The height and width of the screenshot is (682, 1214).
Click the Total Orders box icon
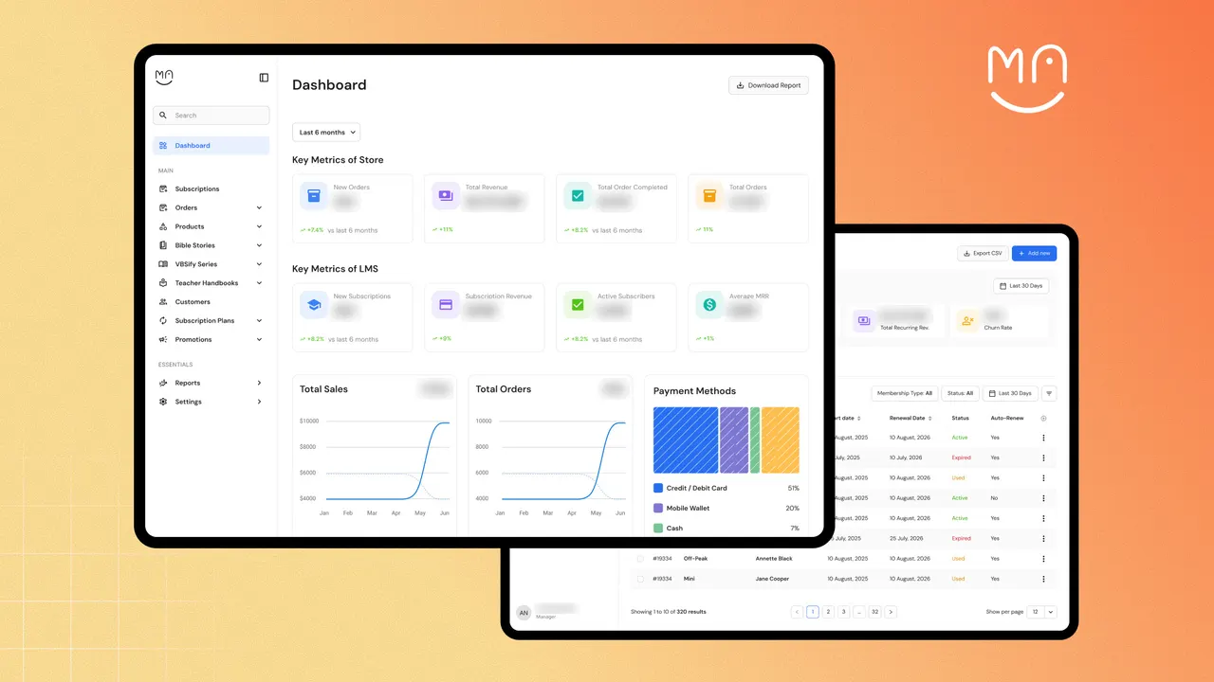pos(709,196)
